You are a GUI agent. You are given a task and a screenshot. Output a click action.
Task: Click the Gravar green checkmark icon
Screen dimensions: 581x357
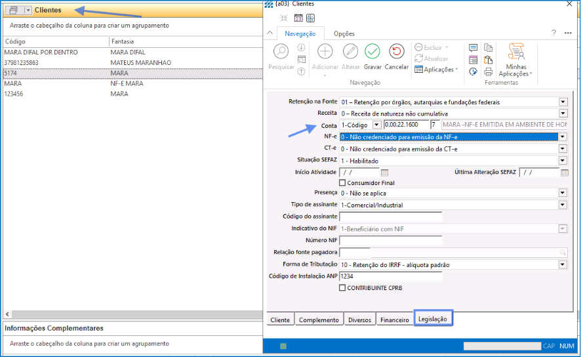[372, 52]
